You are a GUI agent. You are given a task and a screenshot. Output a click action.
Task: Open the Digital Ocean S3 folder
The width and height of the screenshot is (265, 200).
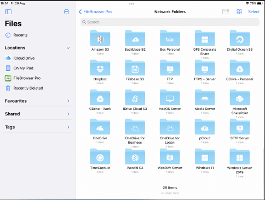click(240, 38)
